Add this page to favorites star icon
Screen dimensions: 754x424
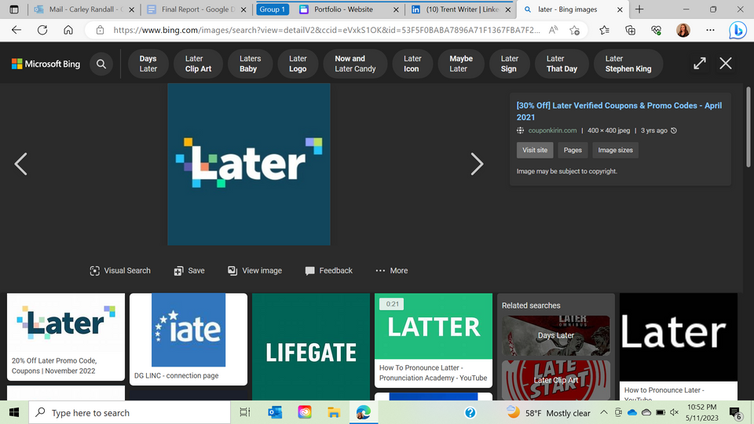575,30
